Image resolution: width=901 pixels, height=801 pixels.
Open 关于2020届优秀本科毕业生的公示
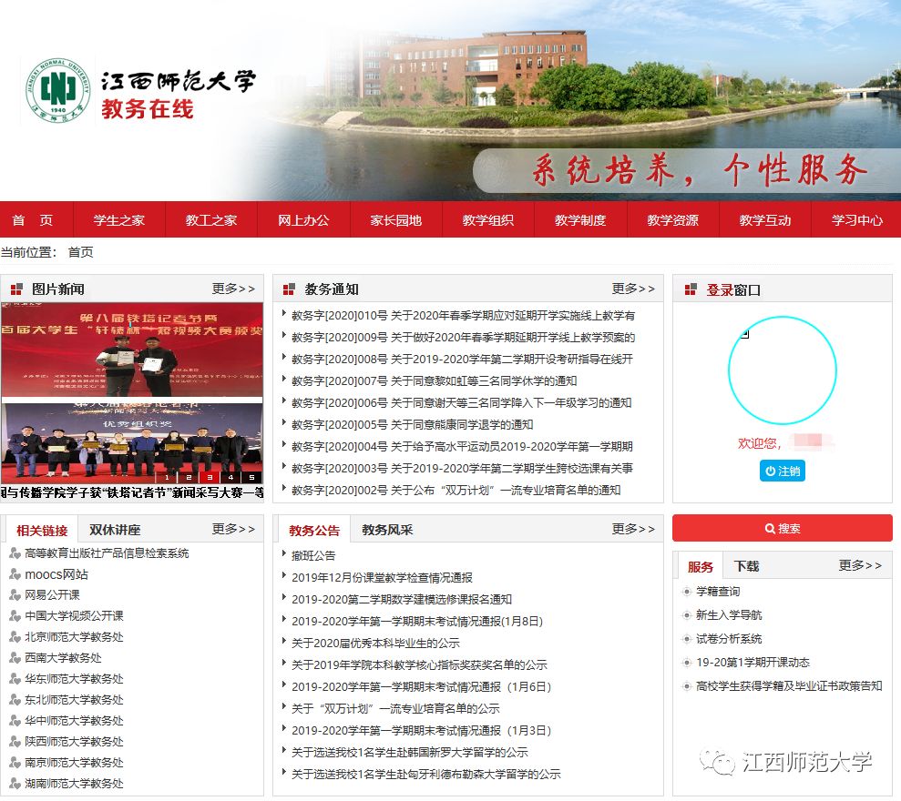375,643
